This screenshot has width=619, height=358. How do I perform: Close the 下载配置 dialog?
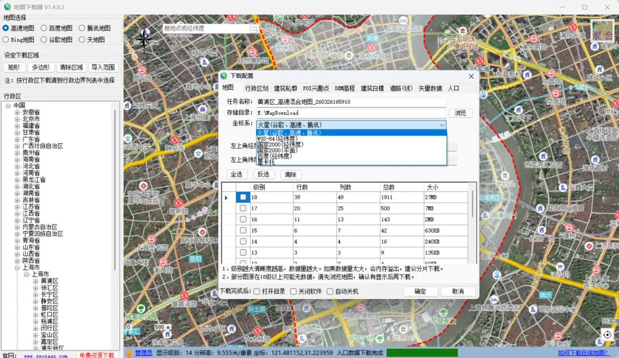[x=471, y=76]
